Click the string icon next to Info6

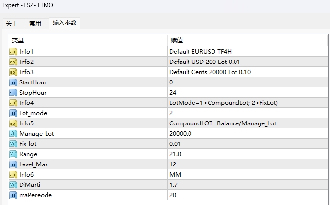coord(13,174)
